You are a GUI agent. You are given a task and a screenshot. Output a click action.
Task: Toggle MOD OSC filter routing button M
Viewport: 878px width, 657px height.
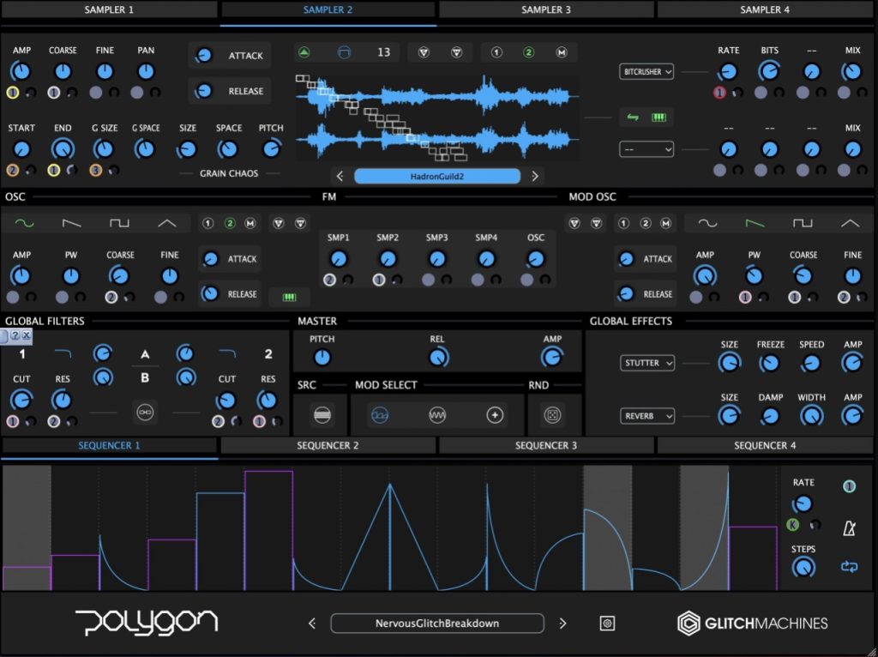pyautogui.click(x=665, y=224)
